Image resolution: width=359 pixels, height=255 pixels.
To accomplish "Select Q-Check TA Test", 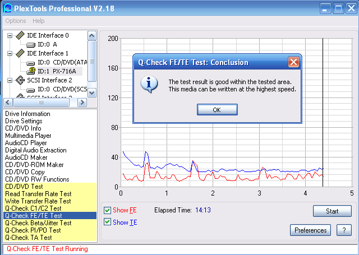I will [50, 238].
